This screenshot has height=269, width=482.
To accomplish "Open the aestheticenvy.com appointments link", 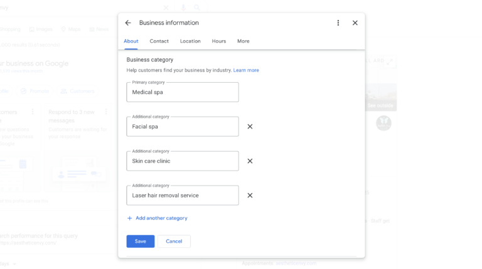I will click(x=296, y=263).
